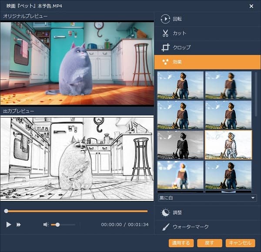Click the effects (効果) sparkle icon
Viewport: 261px width, 252px height.
point(165,62)
